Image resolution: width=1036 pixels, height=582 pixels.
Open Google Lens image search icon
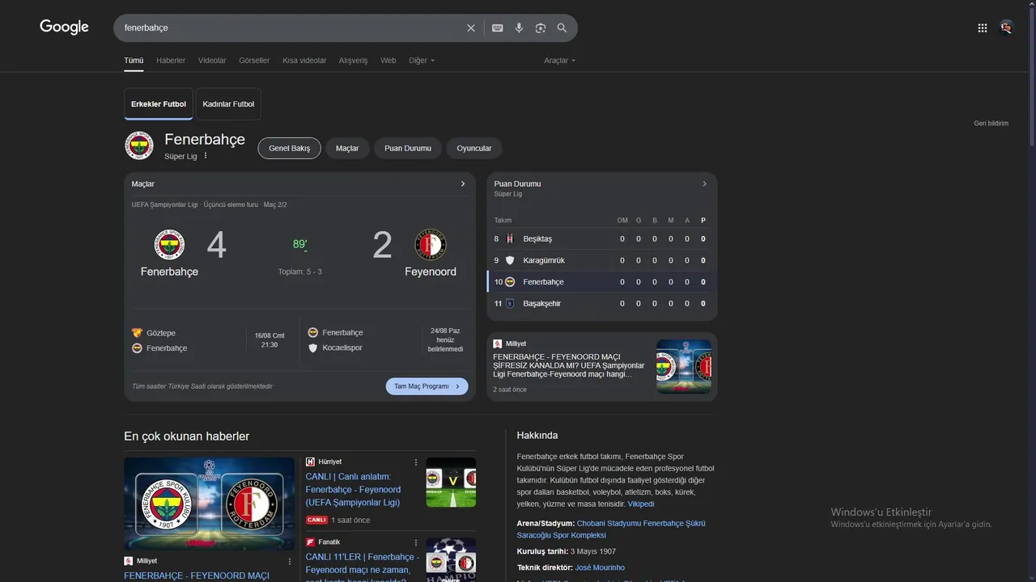pyautogui.click(x=541, y=27)
